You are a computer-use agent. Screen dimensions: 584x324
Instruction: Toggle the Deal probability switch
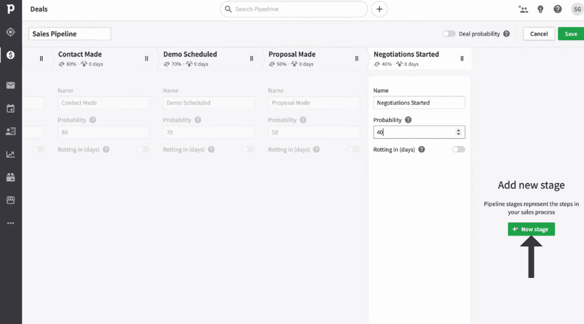[x=449, y=34]
